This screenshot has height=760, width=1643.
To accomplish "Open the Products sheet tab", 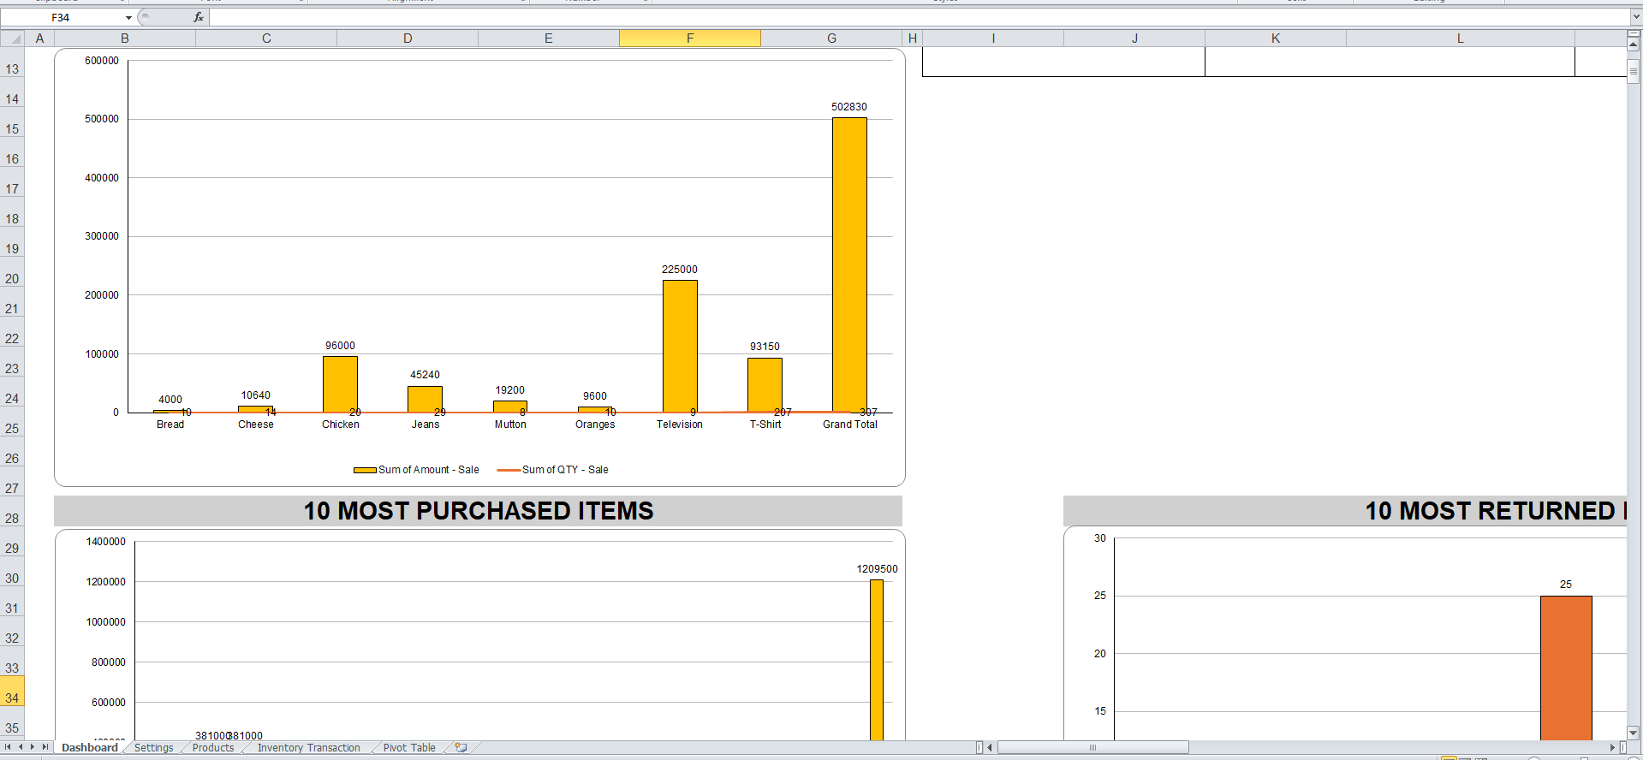I will point(213,747).
